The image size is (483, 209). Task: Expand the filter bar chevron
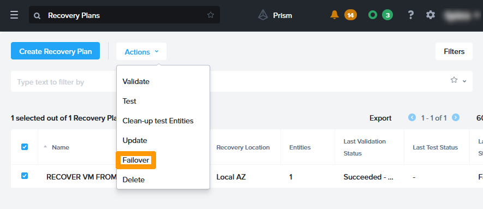pyautogui.click(x=464, y=81)
